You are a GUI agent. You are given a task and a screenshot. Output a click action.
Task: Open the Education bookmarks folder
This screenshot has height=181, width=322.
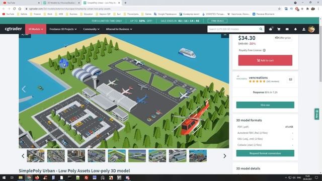click(87, 14)
